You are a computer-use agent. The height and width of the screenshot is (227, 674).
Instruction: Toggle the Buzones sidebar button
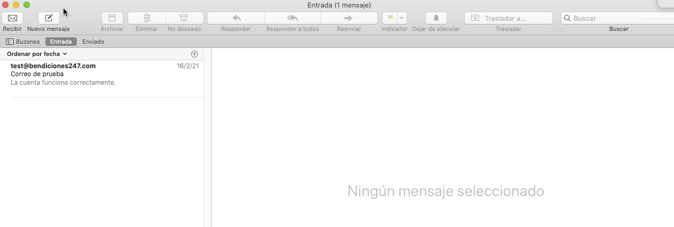point(23,42)
